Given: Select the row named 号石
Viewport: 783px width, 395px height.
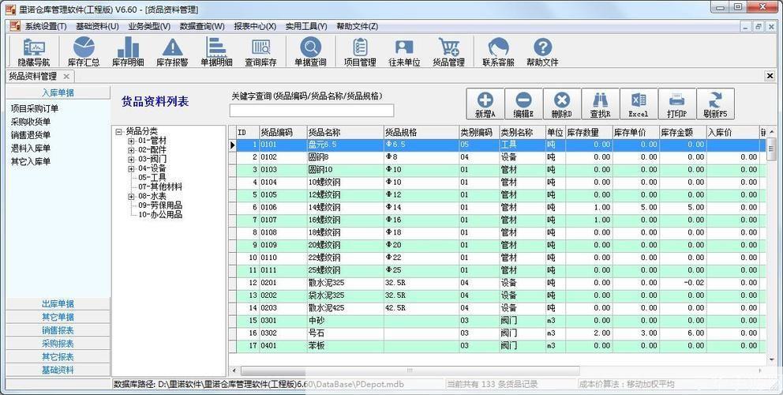Looking at the screenshot, I should tap(498, 333).
